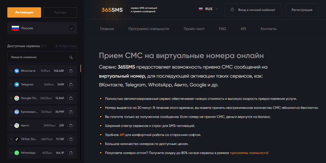Favorite Авито with its star

click(x=11, y=126)
